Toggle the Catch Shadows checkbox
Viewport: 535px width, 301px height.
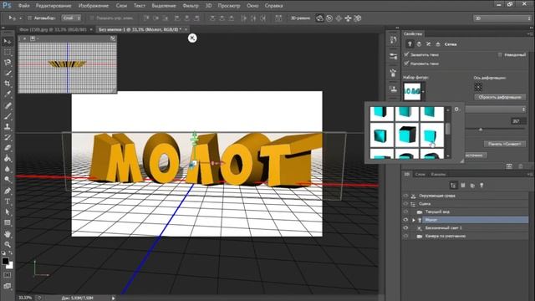(x=406, y=54)
